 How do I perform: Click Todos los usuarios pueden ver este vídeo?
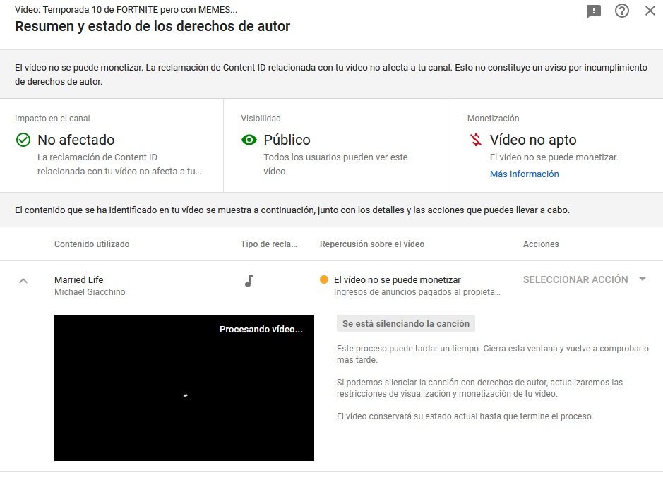point(335,164)
